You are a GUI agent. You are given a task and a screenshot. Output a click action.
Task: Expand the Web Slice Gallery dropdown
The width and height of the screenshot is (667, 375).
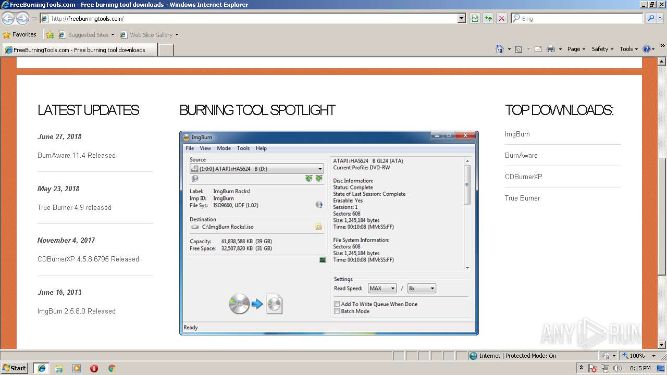click(x=177, y=35)
